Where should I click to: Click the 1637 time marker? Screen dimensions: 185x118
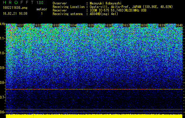(126, 25)
